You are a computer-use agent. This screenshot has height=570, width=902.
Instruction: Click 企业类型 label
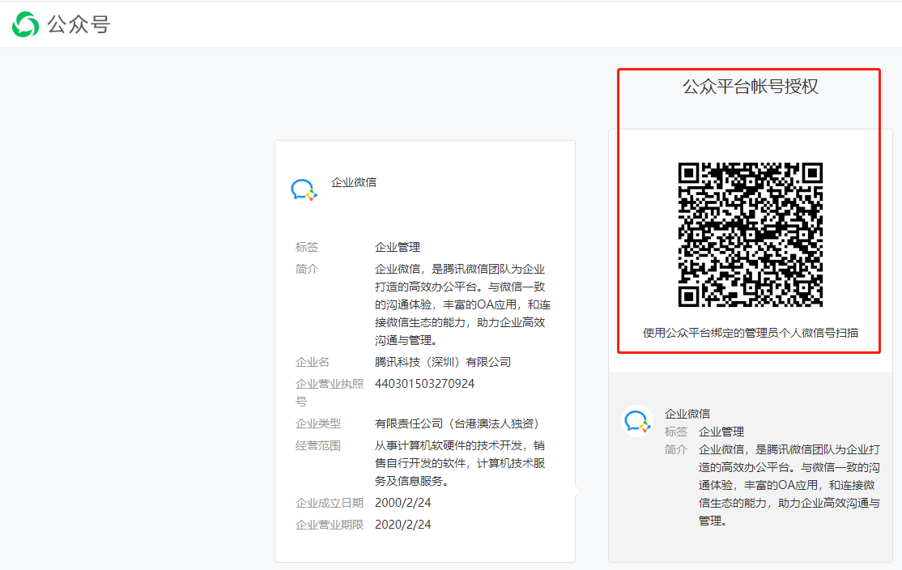[x=318, y=424]
